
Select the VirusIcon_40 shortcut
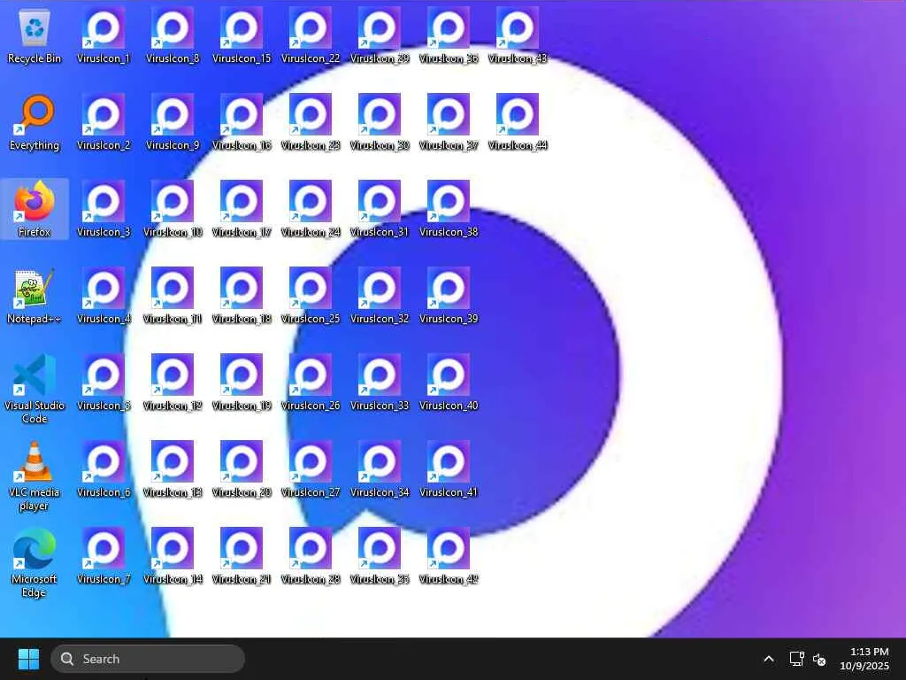pyautogui.click(x=449, y=382)
